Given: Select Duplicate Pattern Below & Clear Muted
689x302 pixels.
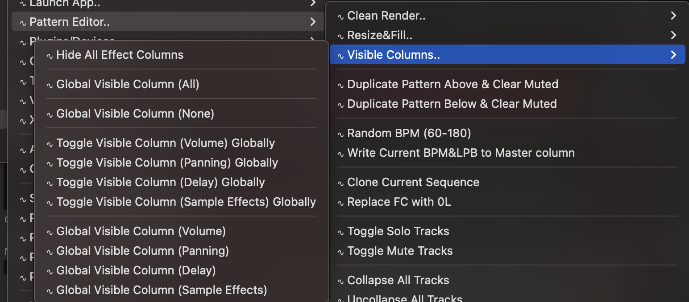Looking at the screenshot, I should click(x=452, y=104).
